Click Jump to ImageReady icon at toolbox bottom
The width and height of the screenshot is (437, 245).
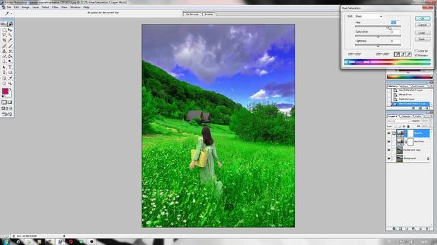7,114
